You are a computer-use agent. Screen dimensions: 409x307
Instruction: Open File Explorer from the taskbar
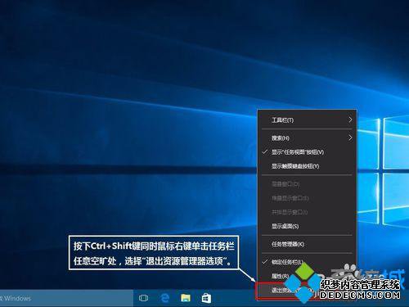[x=186, y=298]
